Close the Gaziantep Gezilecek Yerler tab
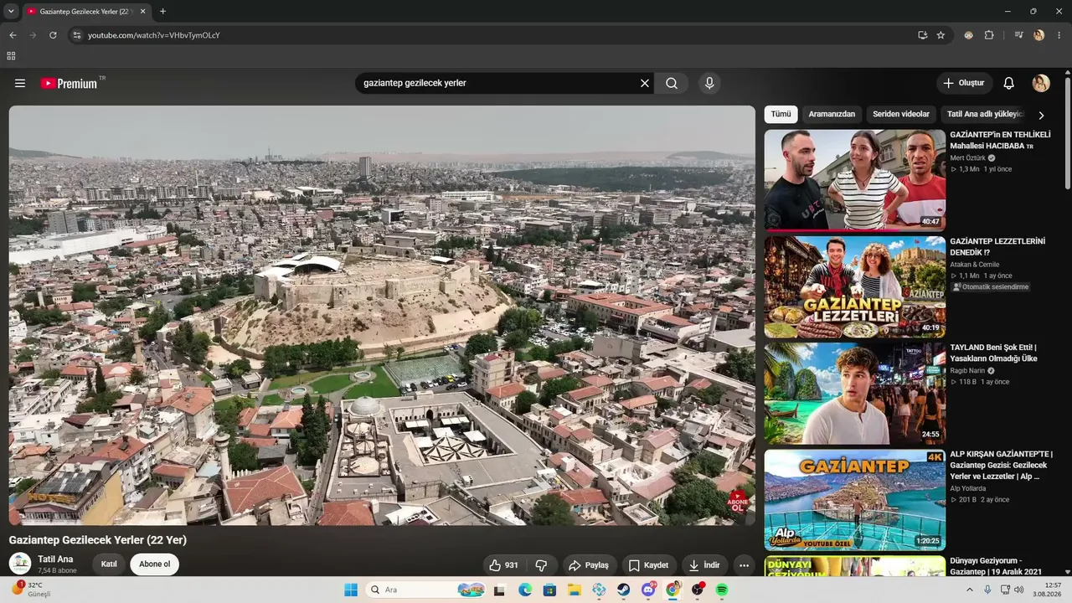Screen dimensions: 1072x603 142,11
